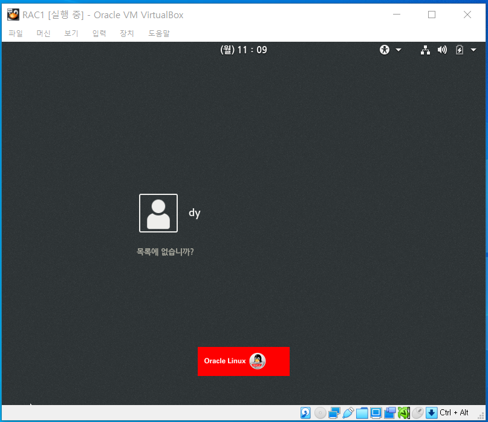The width and height of the screenshot is (488, 422).
Task: Open the 도움말 menu
Action: tap(158, 33)
